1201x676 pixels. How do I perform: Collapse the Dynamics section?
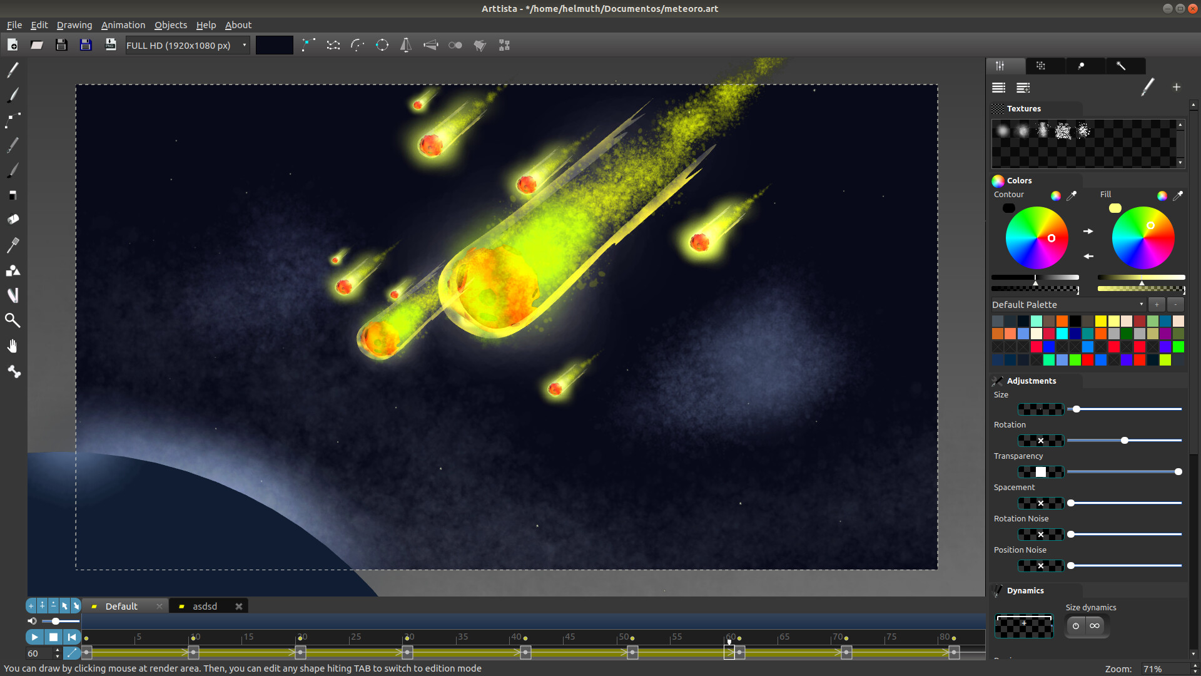pos(998,590)
